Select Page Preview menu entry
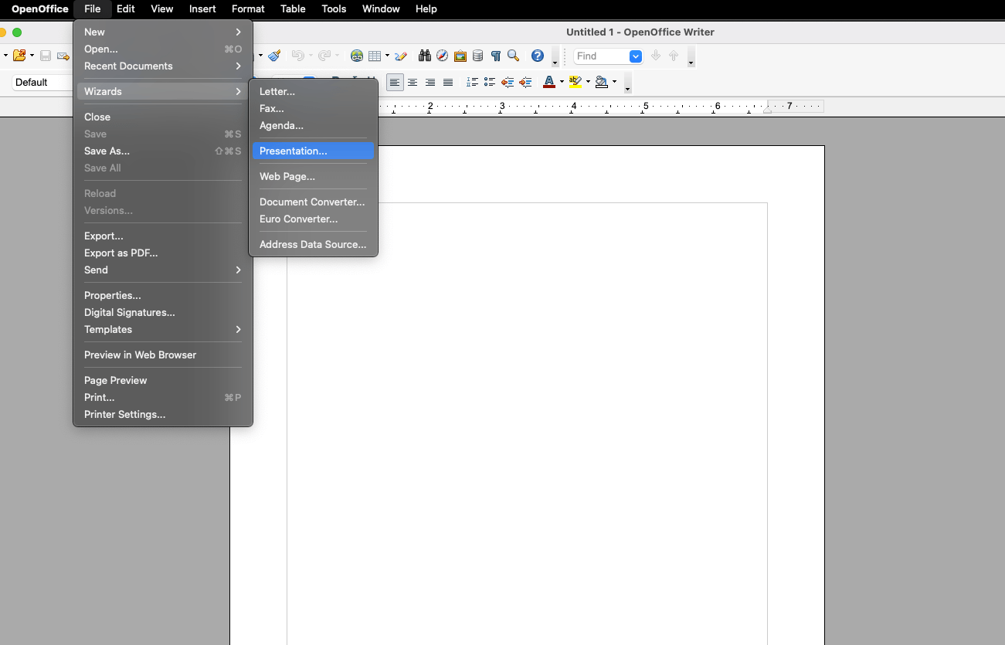 pos(163,380)
